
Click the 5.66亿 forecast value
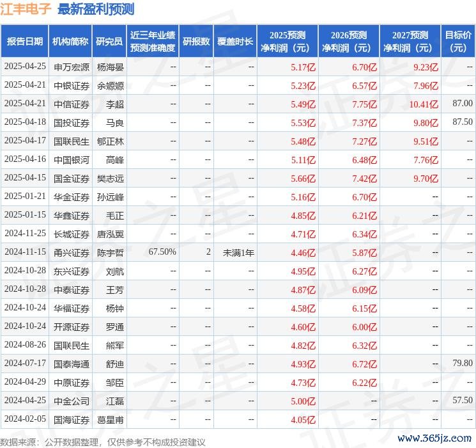coord(303,179)
